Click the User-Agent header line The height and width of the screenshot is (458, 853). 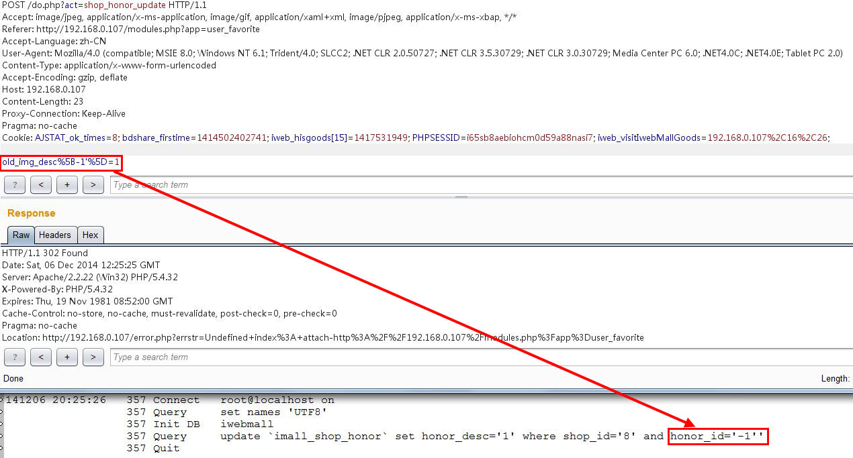tap(422, 53)
